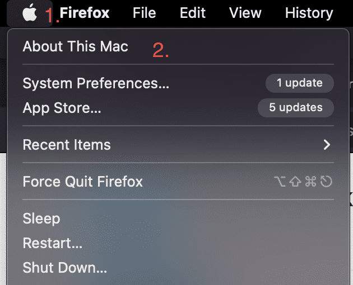This screenshot has width=353, height=285.
Task: Launch App Store from the Apple menu
Action: click(62, 108)
